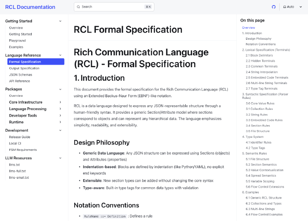This screenshot has height=221, width=308.
Task: Expand the Language Processing group
Action: click(60, 109)
